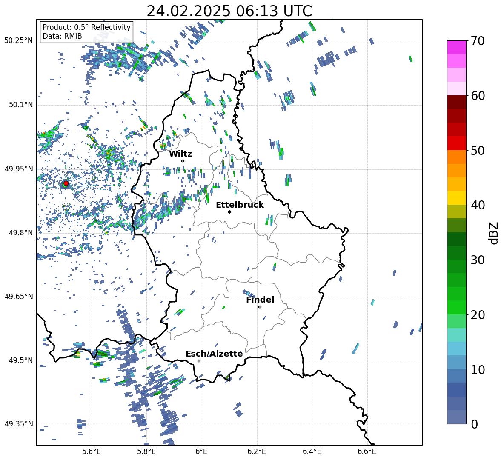The image size is (504, 460).
Task: Click the light blue colorbar segment just above 10
Action: pos(456,362)
